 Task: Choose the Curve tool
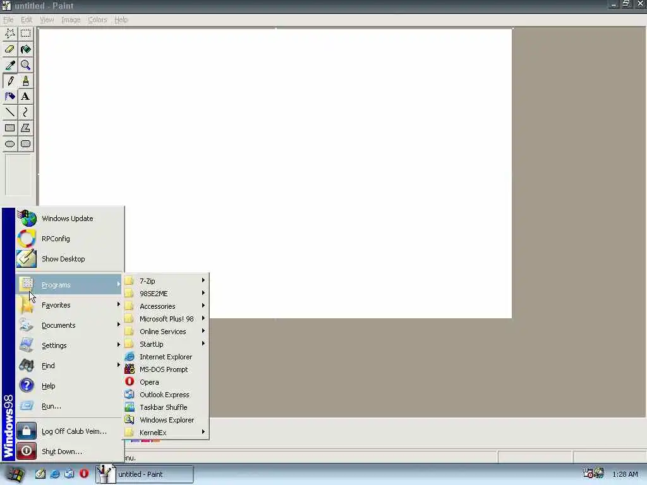pyautogui.click(x=25, y=112)
